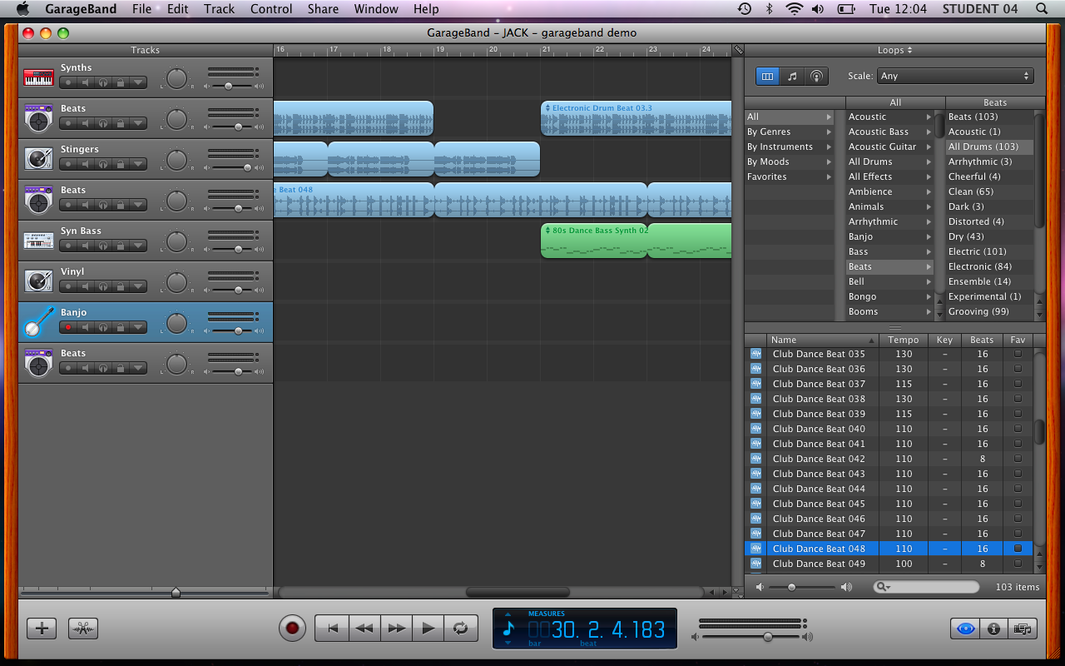This screenshot has height=666, width=1065.
Task: Check favorite box for Club Dance Beat 044
Action: coord(1018,489)
